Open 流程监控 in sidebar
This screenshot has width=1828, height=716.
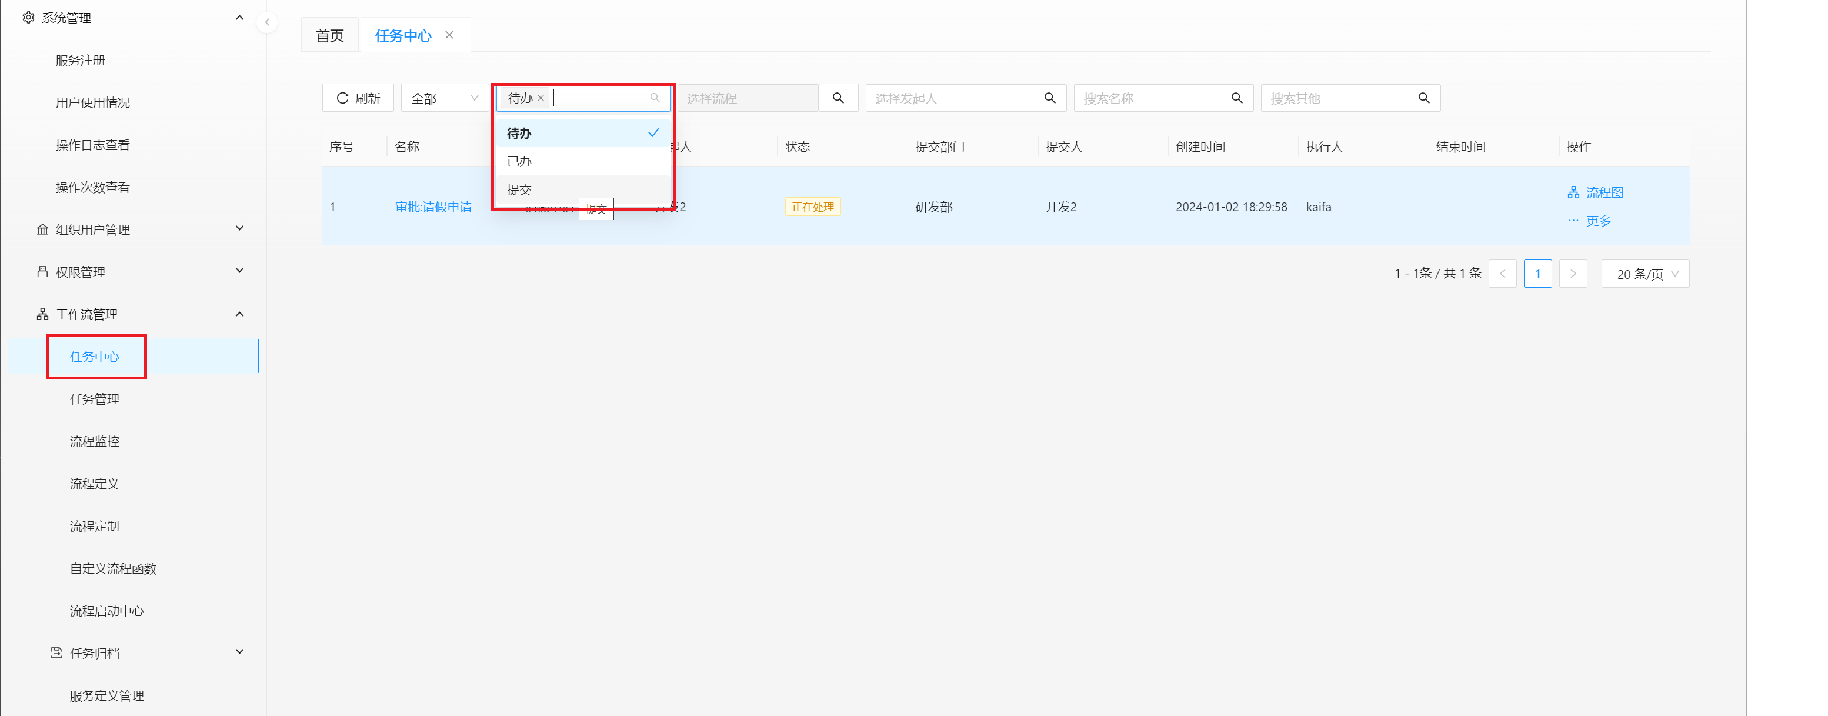point(94,441)
